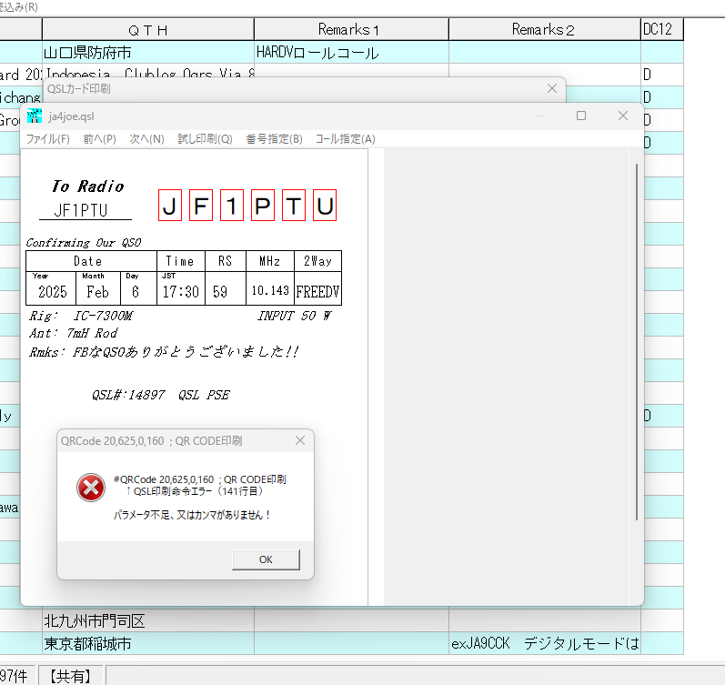Click the RS value 59 in preview
725x685 pixels.
pos(220,292)
